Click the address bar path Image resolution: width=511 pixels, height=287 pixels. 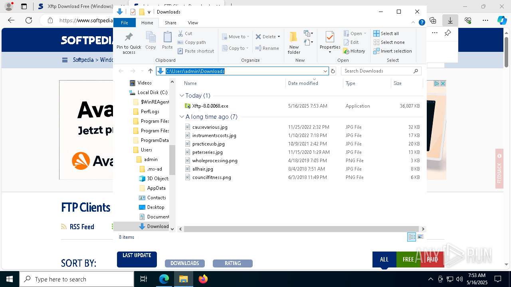(x=195, y=71)
